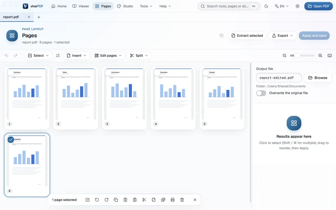
Task: Duplicate selected page via copy icon
Action: click(116, 200)
